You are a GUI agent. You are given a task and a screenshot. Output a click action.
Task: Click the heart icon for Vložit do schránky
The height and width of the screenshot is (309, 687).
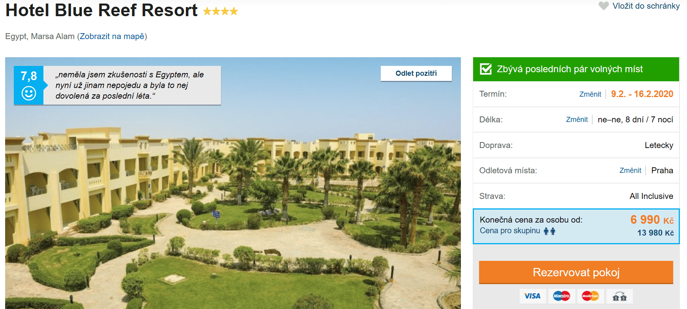coord(603,6)
